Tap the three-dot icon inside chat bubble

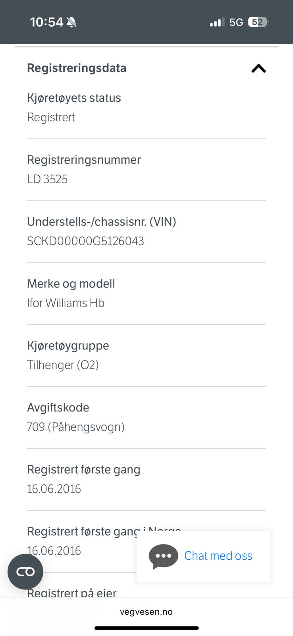(163, 556)
